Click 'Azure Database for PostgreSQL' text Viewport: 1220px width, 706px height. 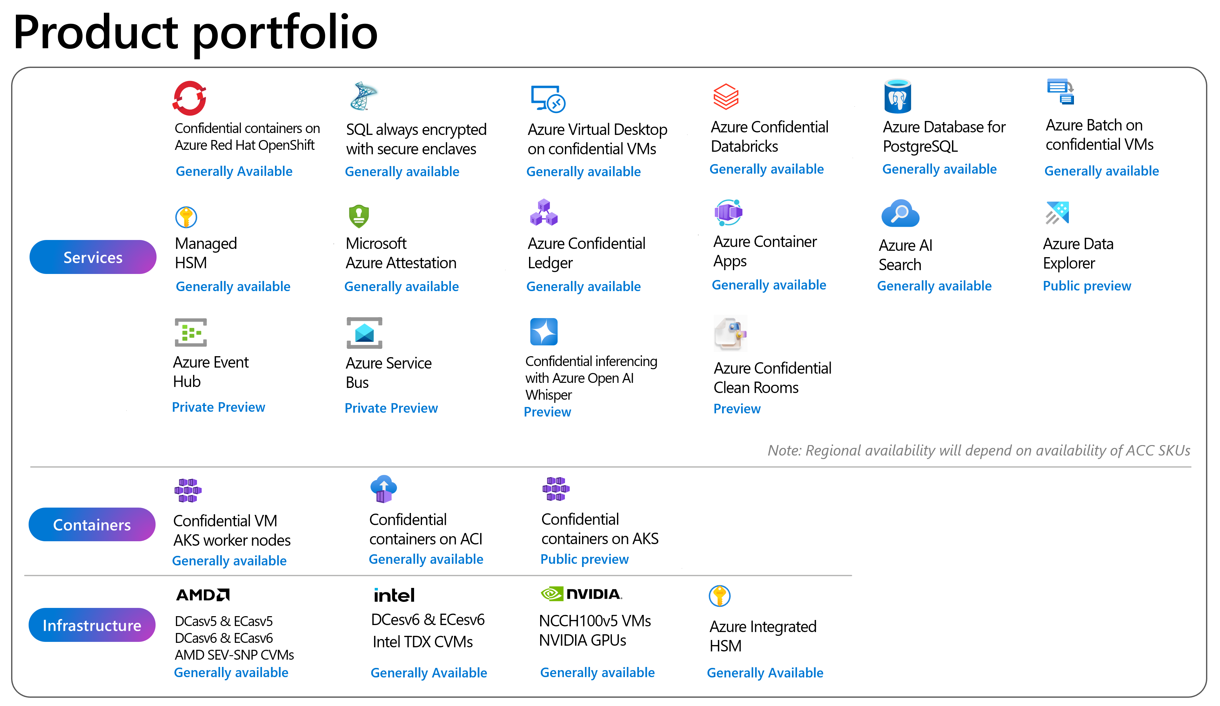coord(944,137)
